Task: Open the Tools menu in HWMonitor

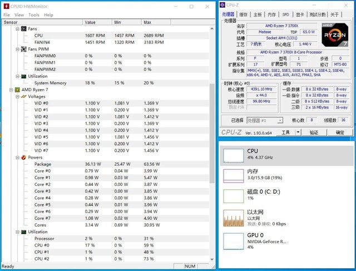Action: click(33, 15)
